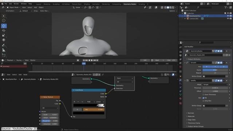Viewport: 233px width, 131px height.
Task: Activate the Rotate tool
Action: click(4, 31)
